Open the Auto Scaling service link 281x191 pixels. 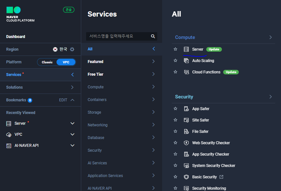pyautogui.click(x=203, y=61)
